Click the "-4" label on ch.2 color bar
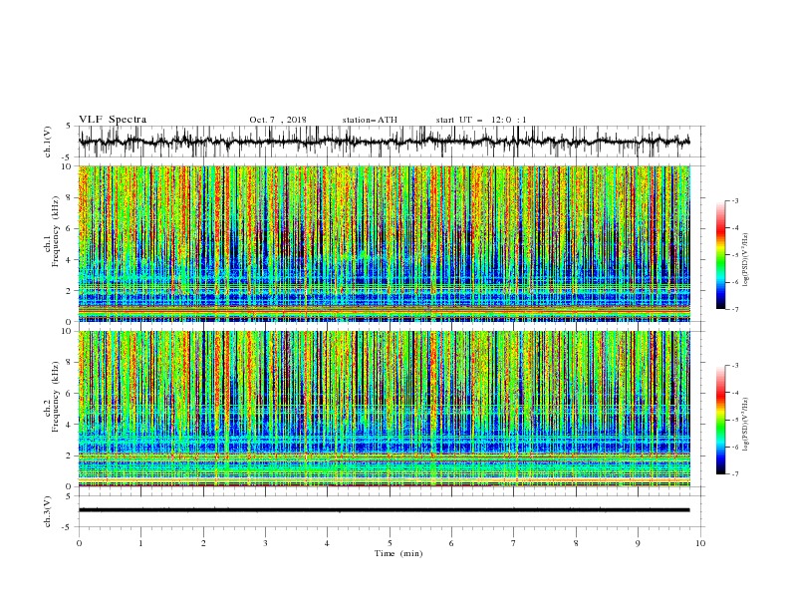789x610 pixels. [x=735, y=393]
